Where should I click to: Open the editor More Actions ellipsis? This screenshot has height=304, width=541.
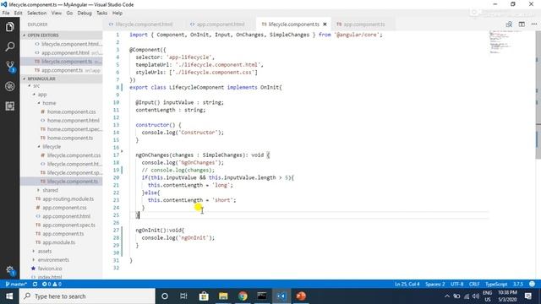click(534, 24)
